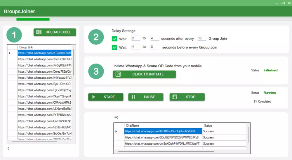The height and width of the screenshot is (160, 292).
Task: Click the 6% Completed text
Action: (263, 101)
